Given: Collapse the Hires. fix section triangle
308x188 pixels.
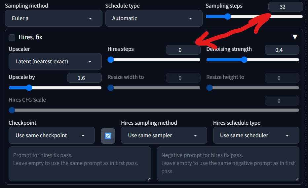Looking at the screenshot, I should coord(295,37).
